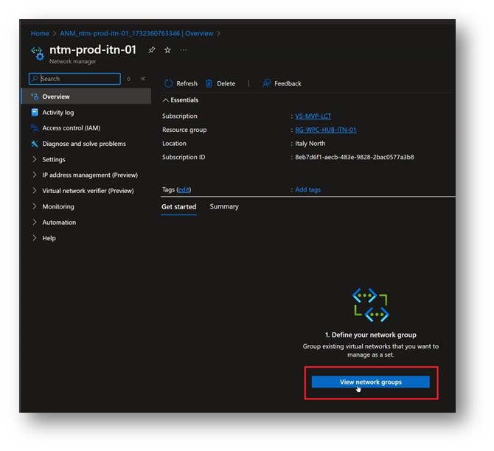Expand the Automation section
This screenshot has height=451, width=494.
35,222
